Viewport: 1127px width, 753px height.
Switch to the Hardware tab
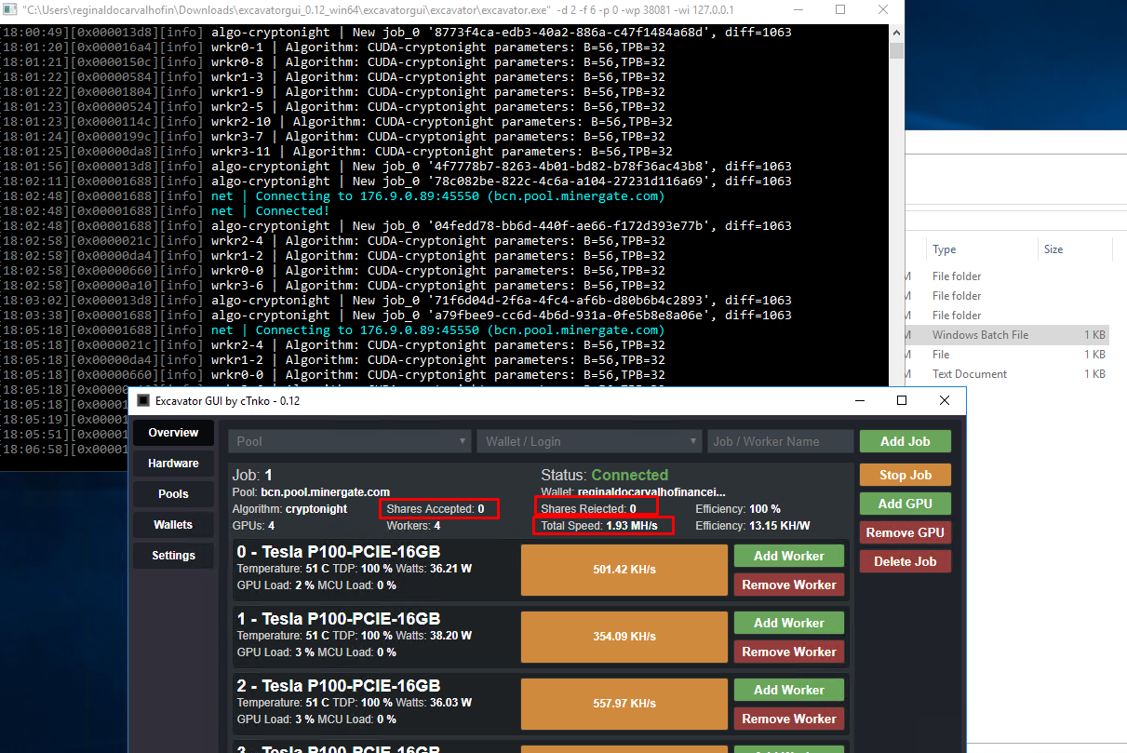(x=173, y=463)
